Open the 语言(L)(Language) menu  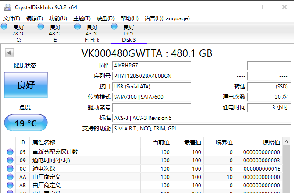click(x=167, y=18)
